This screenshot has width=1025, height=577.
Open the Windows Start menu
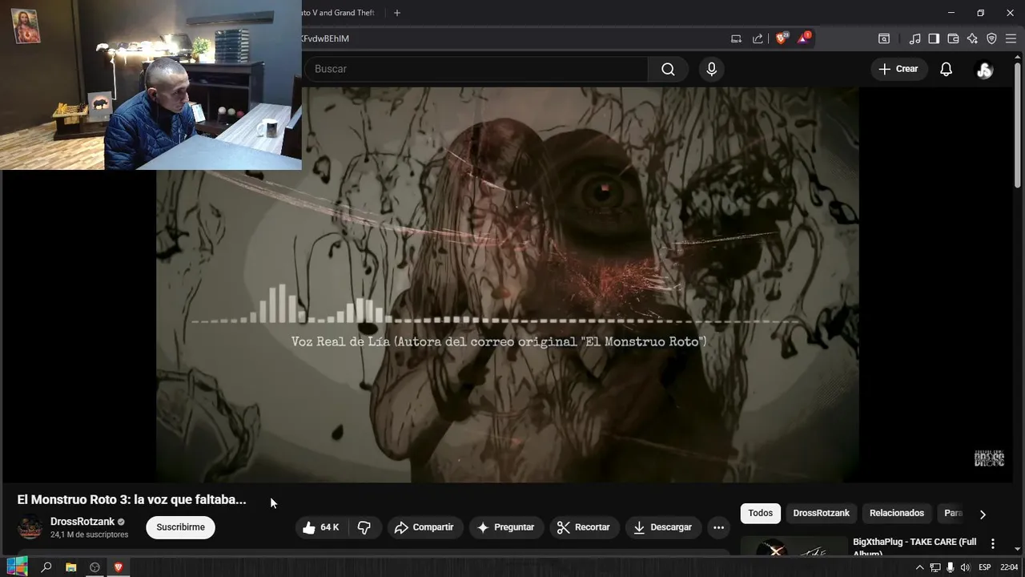[17, 567]
